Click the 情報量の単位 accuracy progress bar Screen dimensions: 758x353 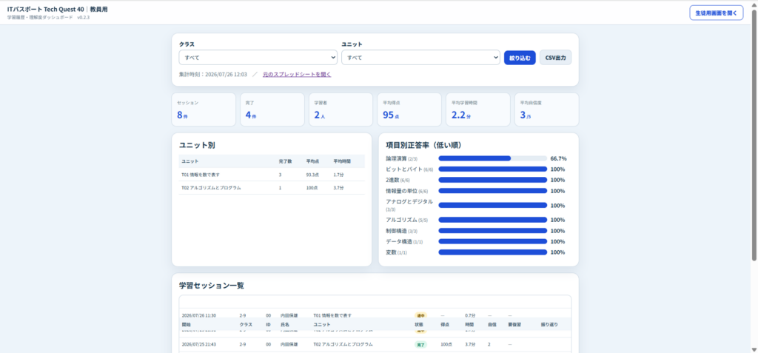point(492,191)
